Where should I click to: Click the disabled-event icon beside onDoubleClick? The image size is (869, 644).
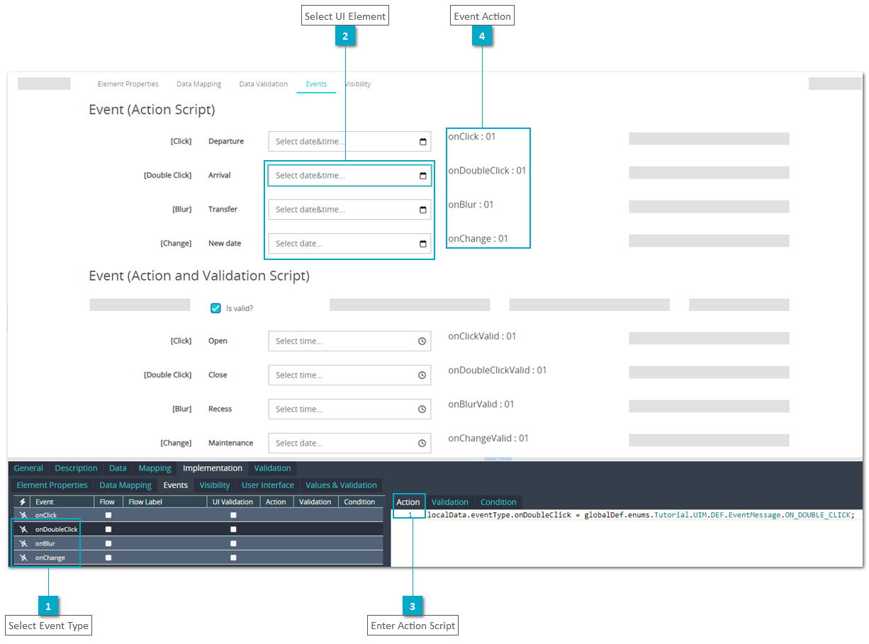(23, 529)
